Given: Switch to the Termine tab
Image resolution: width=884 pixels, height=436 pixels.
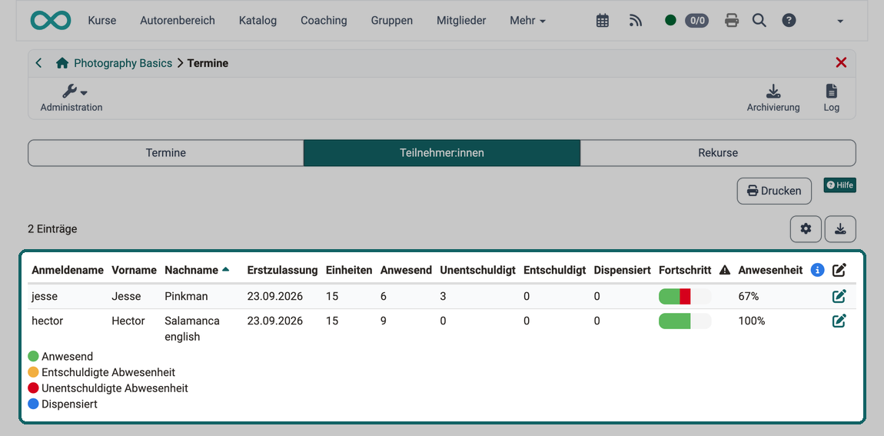Looking at the screenshot, I should pyautogui.click(x=166, y=153).
